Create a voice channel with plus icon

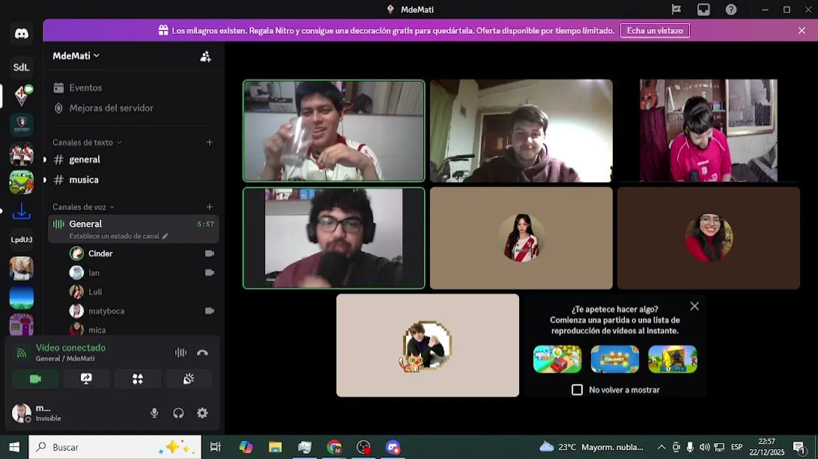(210, 207)
